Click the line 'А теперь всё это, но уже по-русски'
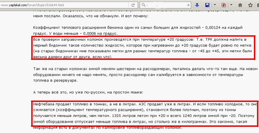259x133 pixels. pyautogui.click(x=88, y=92)
